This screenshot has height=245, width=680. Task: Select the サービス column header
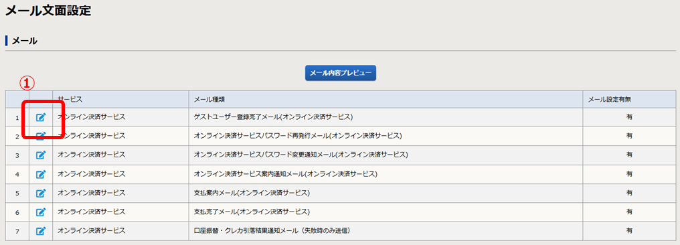coord(70,99)
